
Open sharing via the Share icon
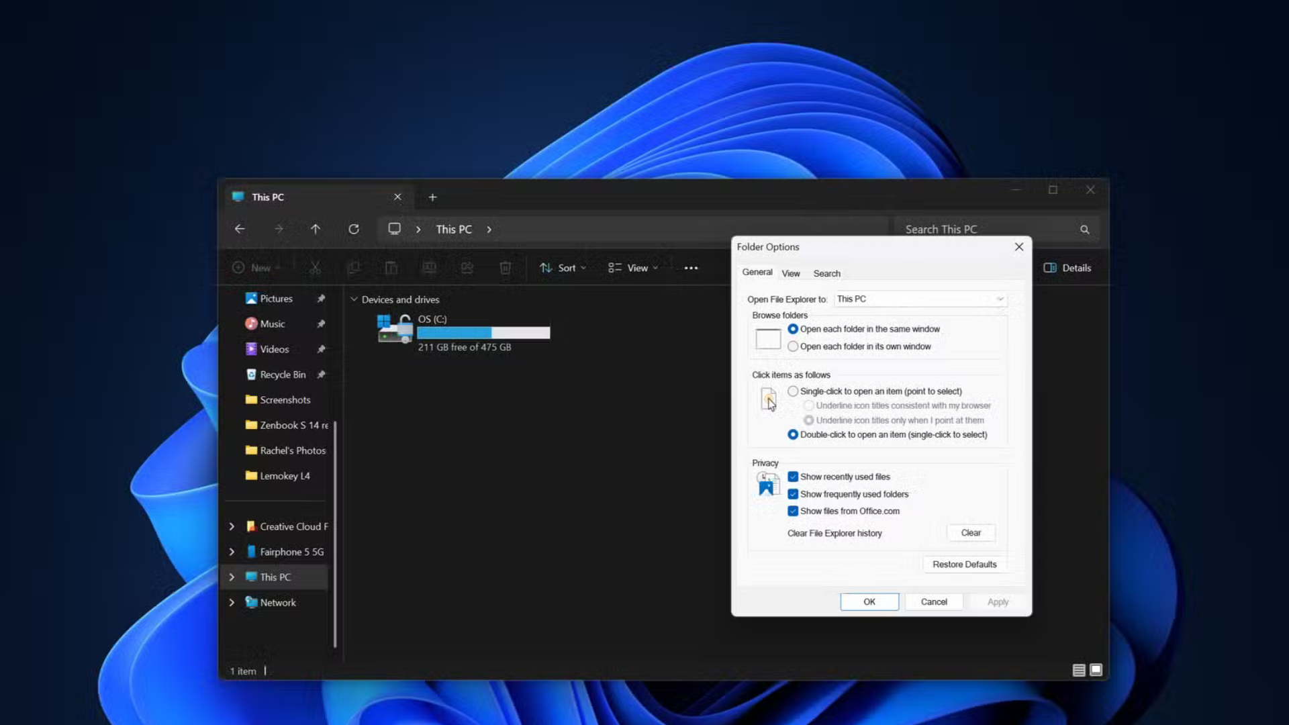coord(467,267)
